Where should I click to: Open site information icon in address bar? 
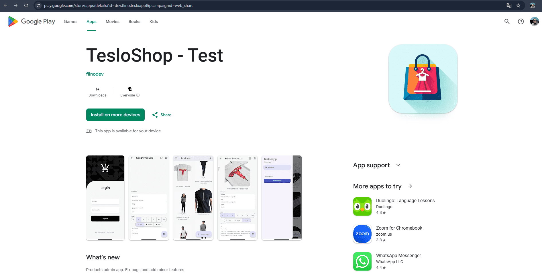point(38,5)
